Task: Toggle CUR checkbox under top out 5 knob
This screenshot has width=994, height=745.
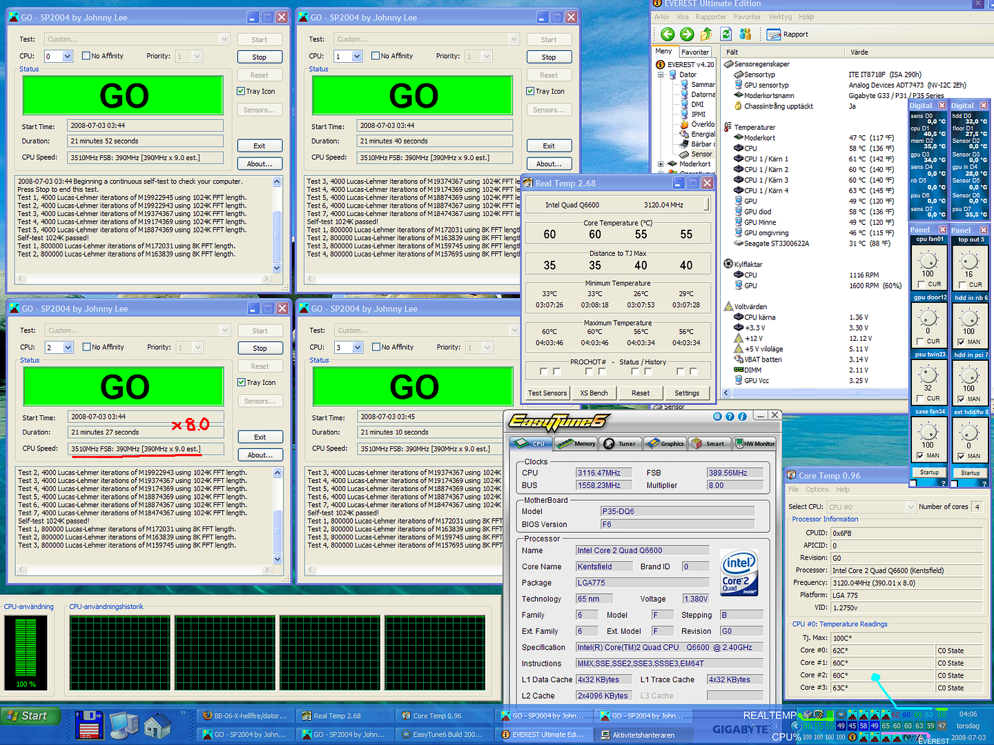Action: pyautogui.click(x=962, y=284)
